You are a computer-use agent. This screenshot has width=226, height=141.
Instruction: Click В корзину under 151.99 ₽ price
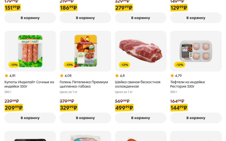tap(30, 18)
